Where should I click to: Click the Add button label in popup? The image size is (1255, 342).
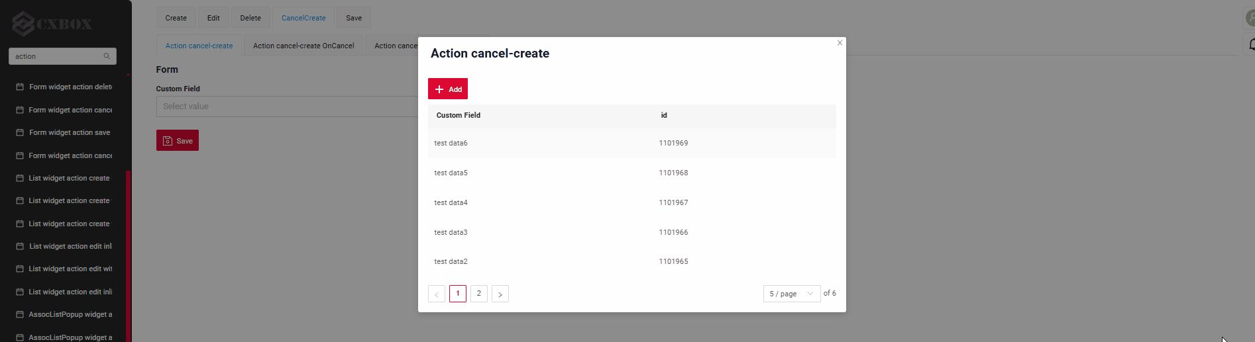455,89
